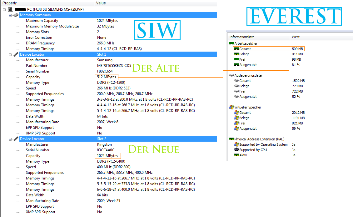Viewport: 353px width, 217px height.
Task: Click part number M3 78T6553EZS-CD5
Action: pos(114,66)
